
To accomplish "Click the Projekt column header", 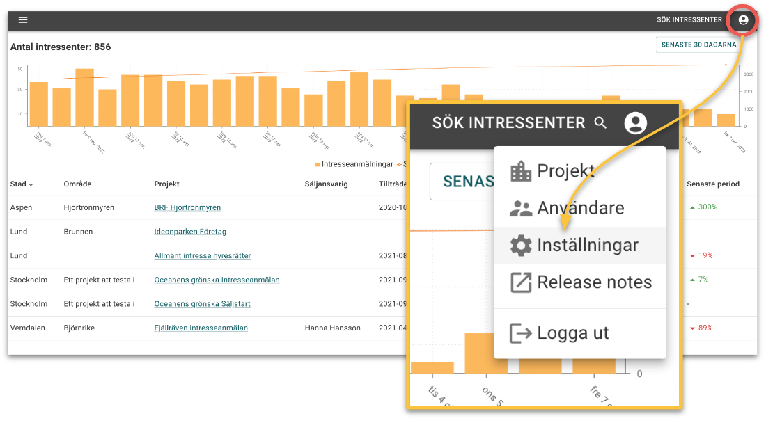I will coord(166,184).
